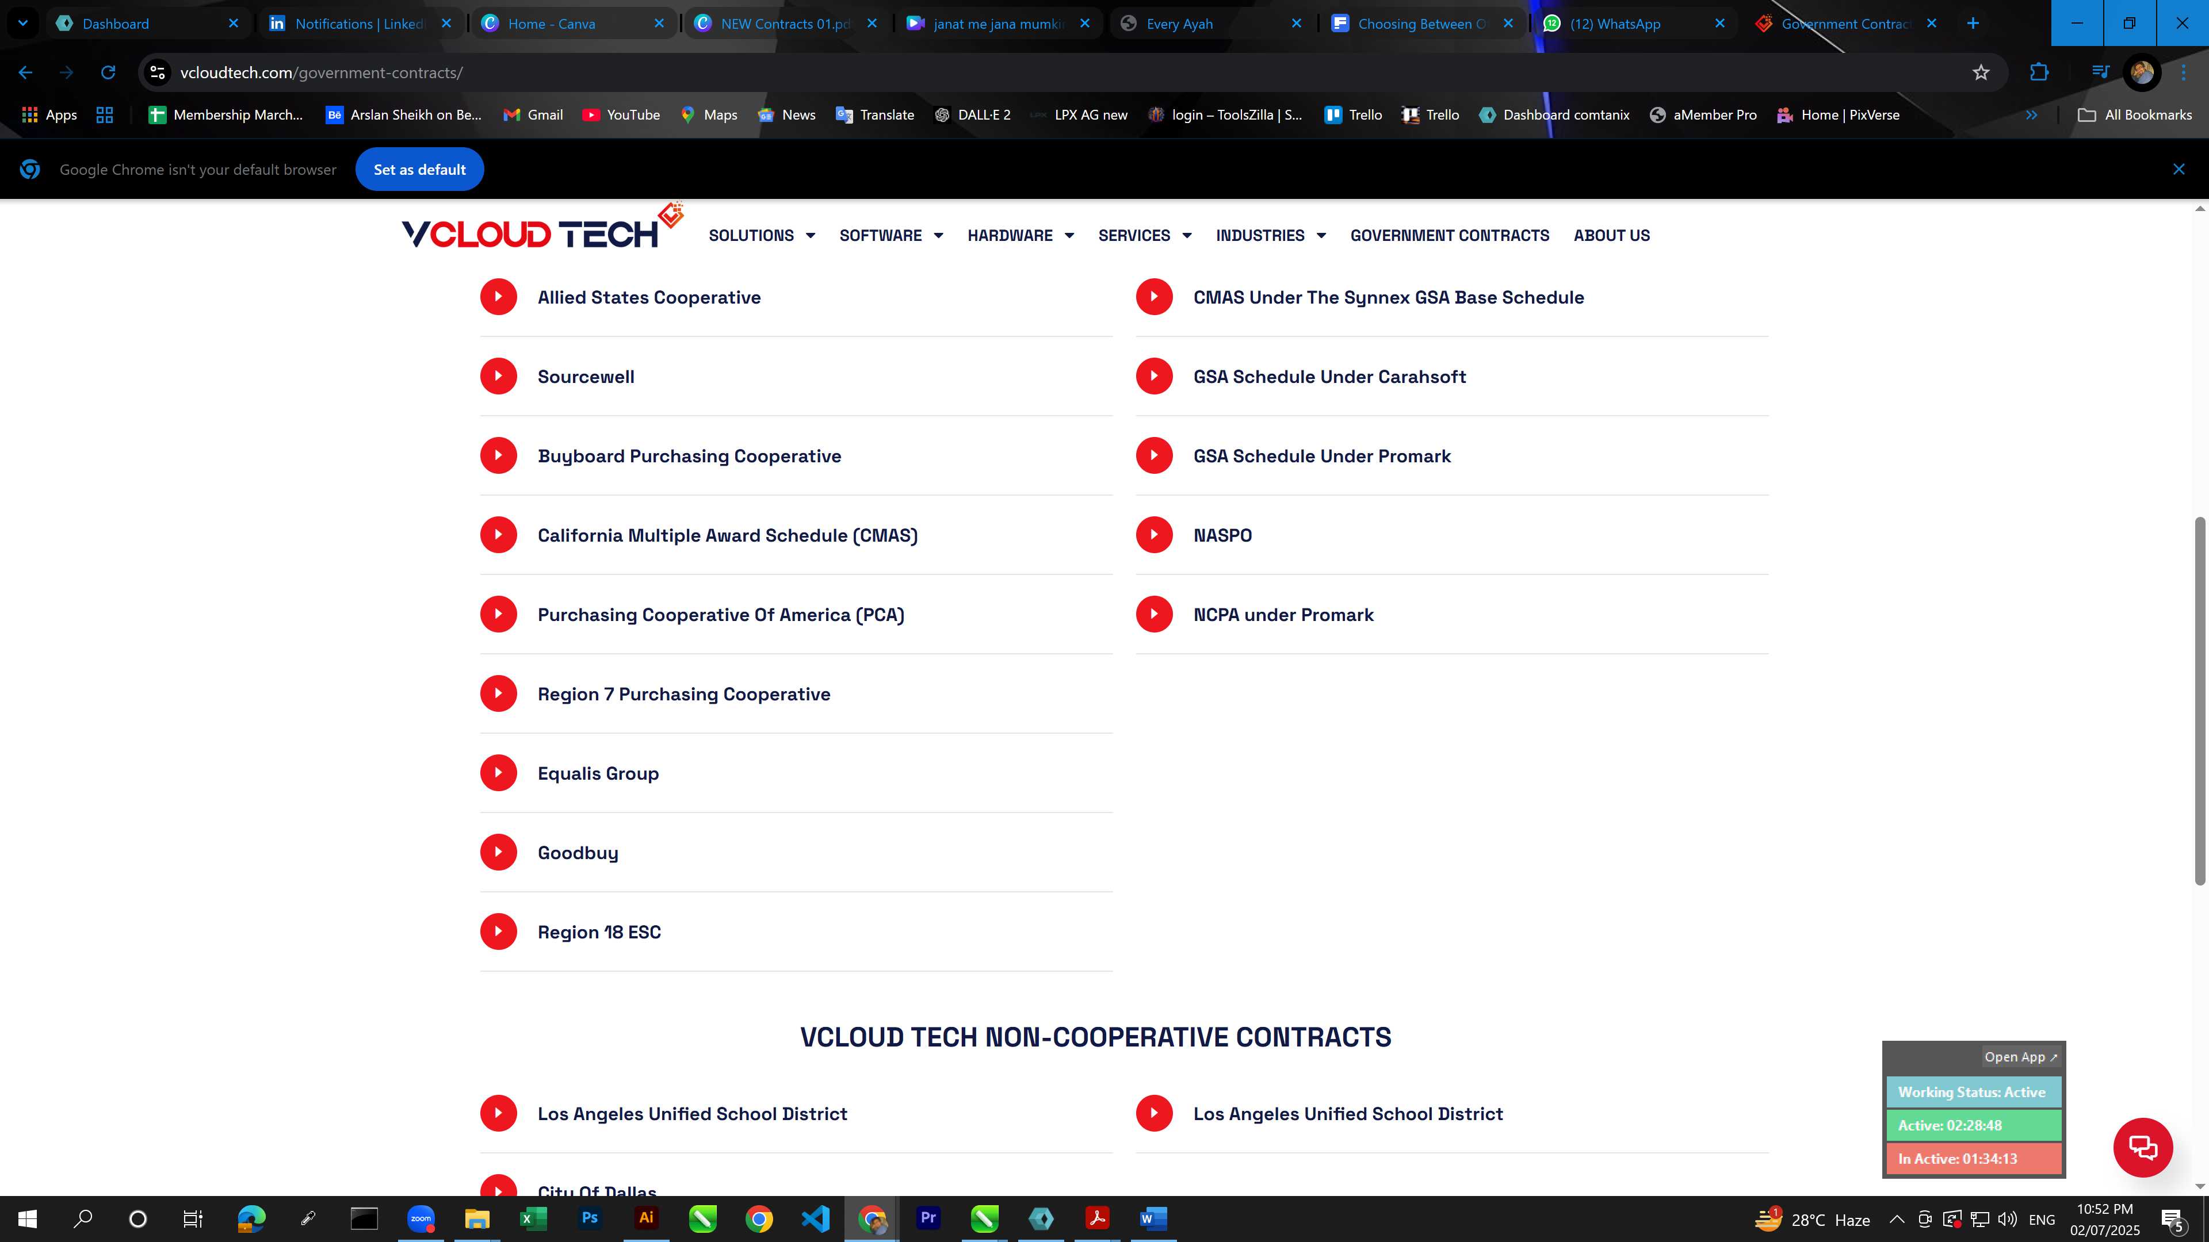Open CMAS Under The Synnex GSA Base Schedule

[1388, 297]
